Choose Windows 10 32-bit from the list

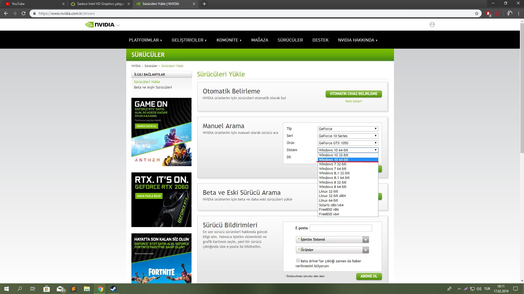(x=348, y=155)
